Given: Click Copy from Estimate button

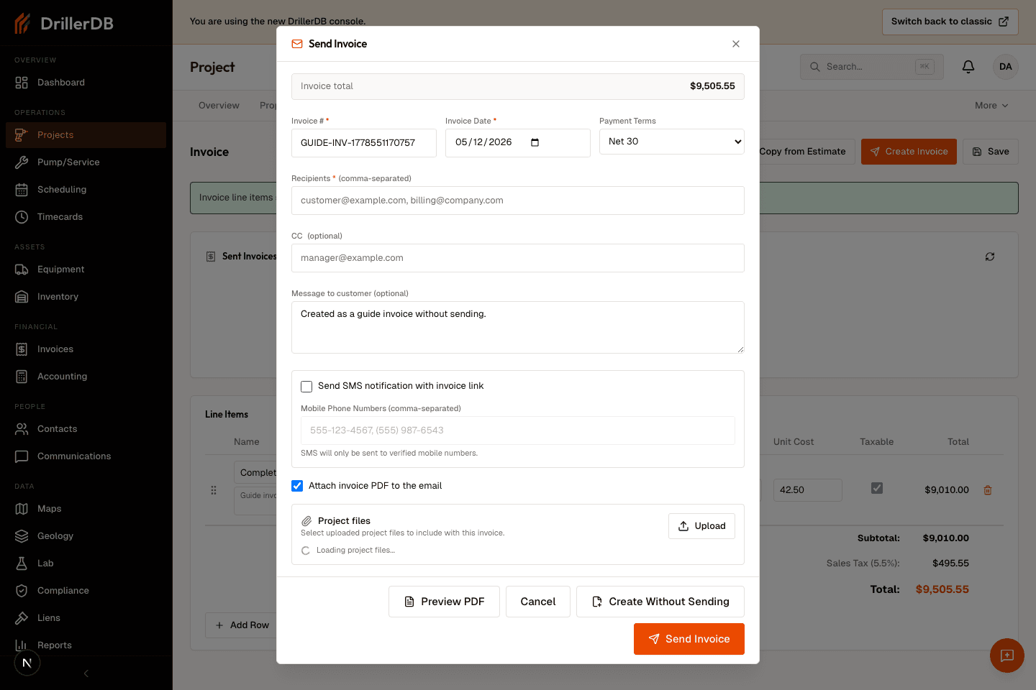Looking at the screenshot, I should [x=802, y=152].
